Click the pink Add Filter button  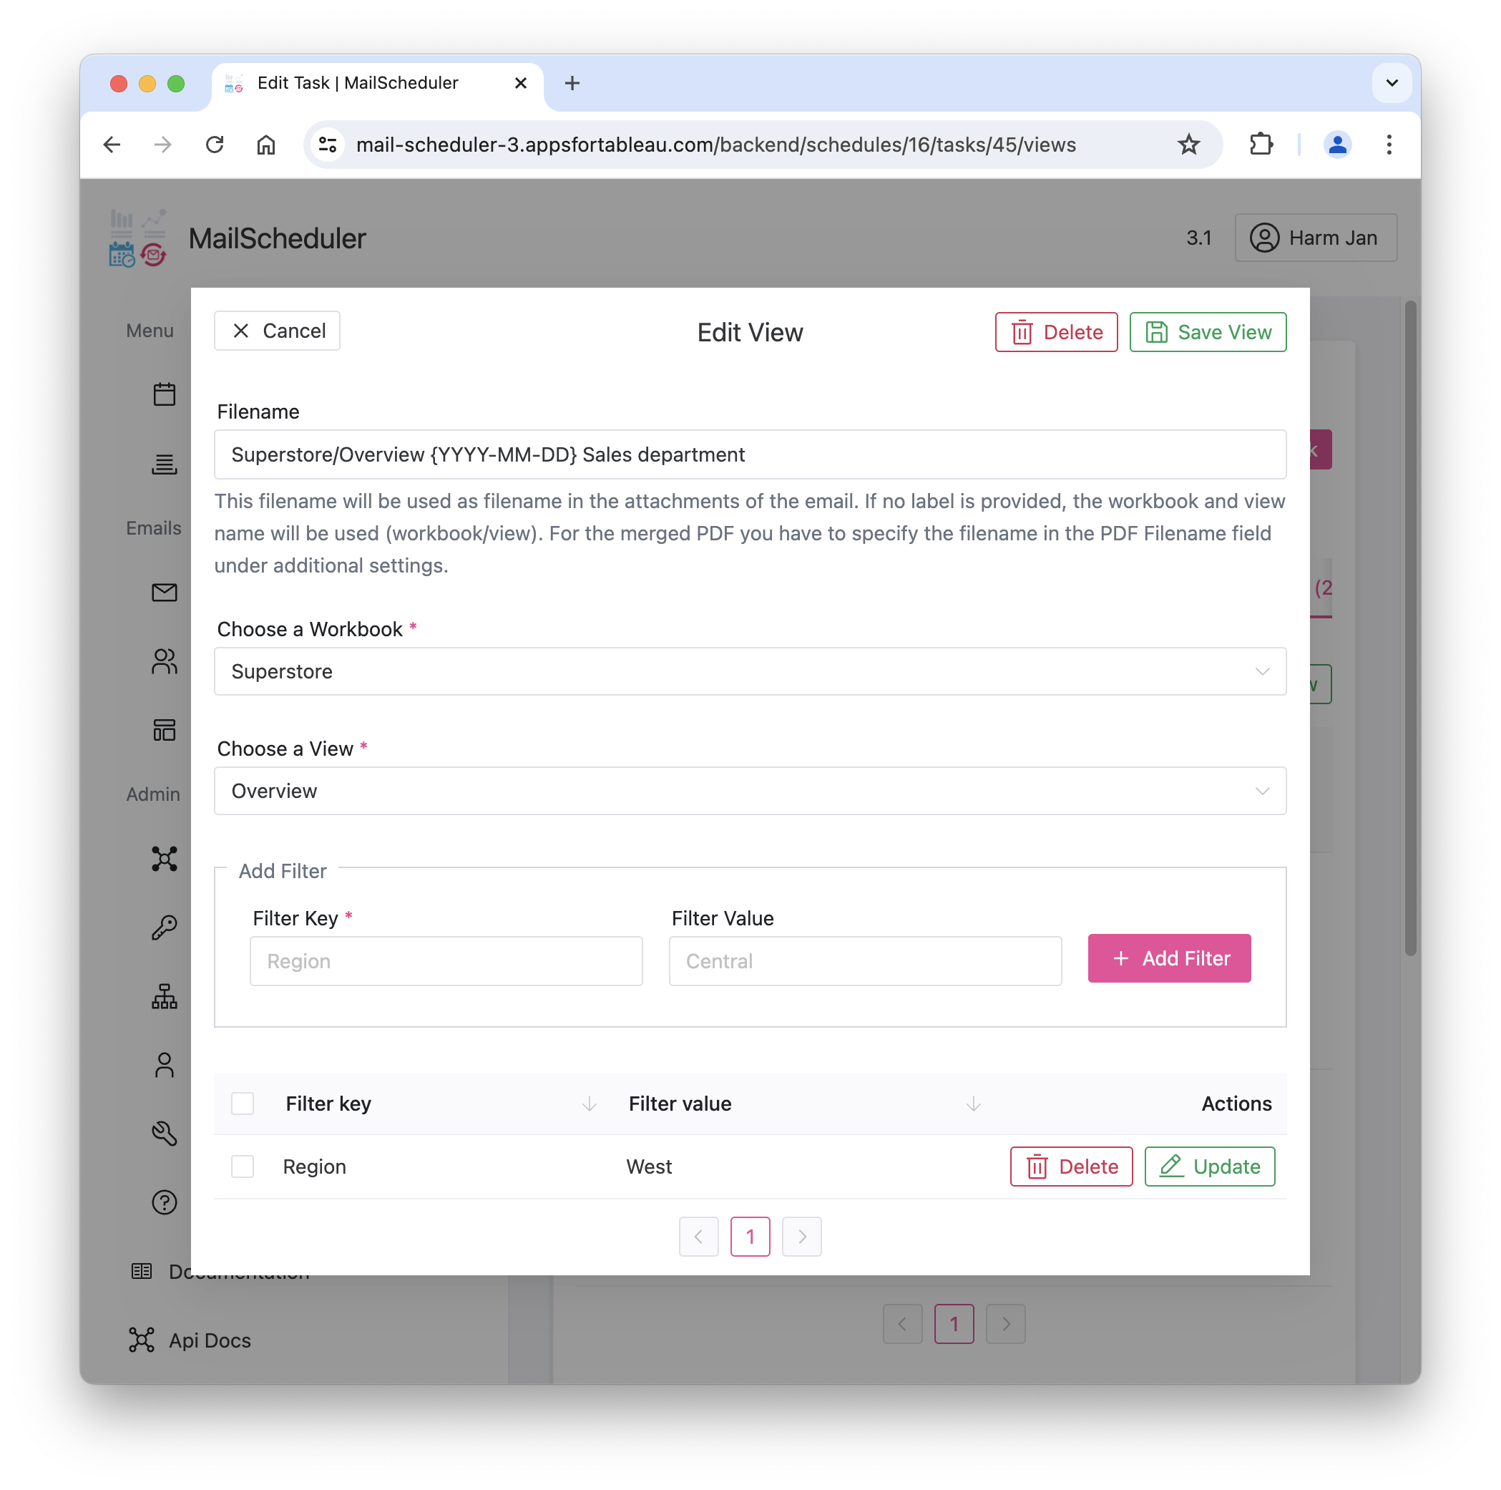1169,958
